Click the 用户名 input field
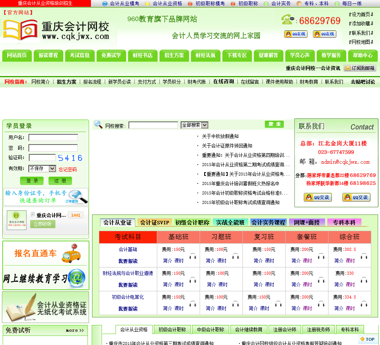380x345 pixels. click(x=53, y=138)
